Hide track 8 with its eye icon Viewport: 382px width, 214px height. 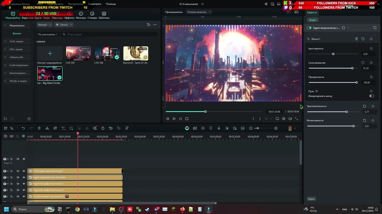tap(24, 196)
